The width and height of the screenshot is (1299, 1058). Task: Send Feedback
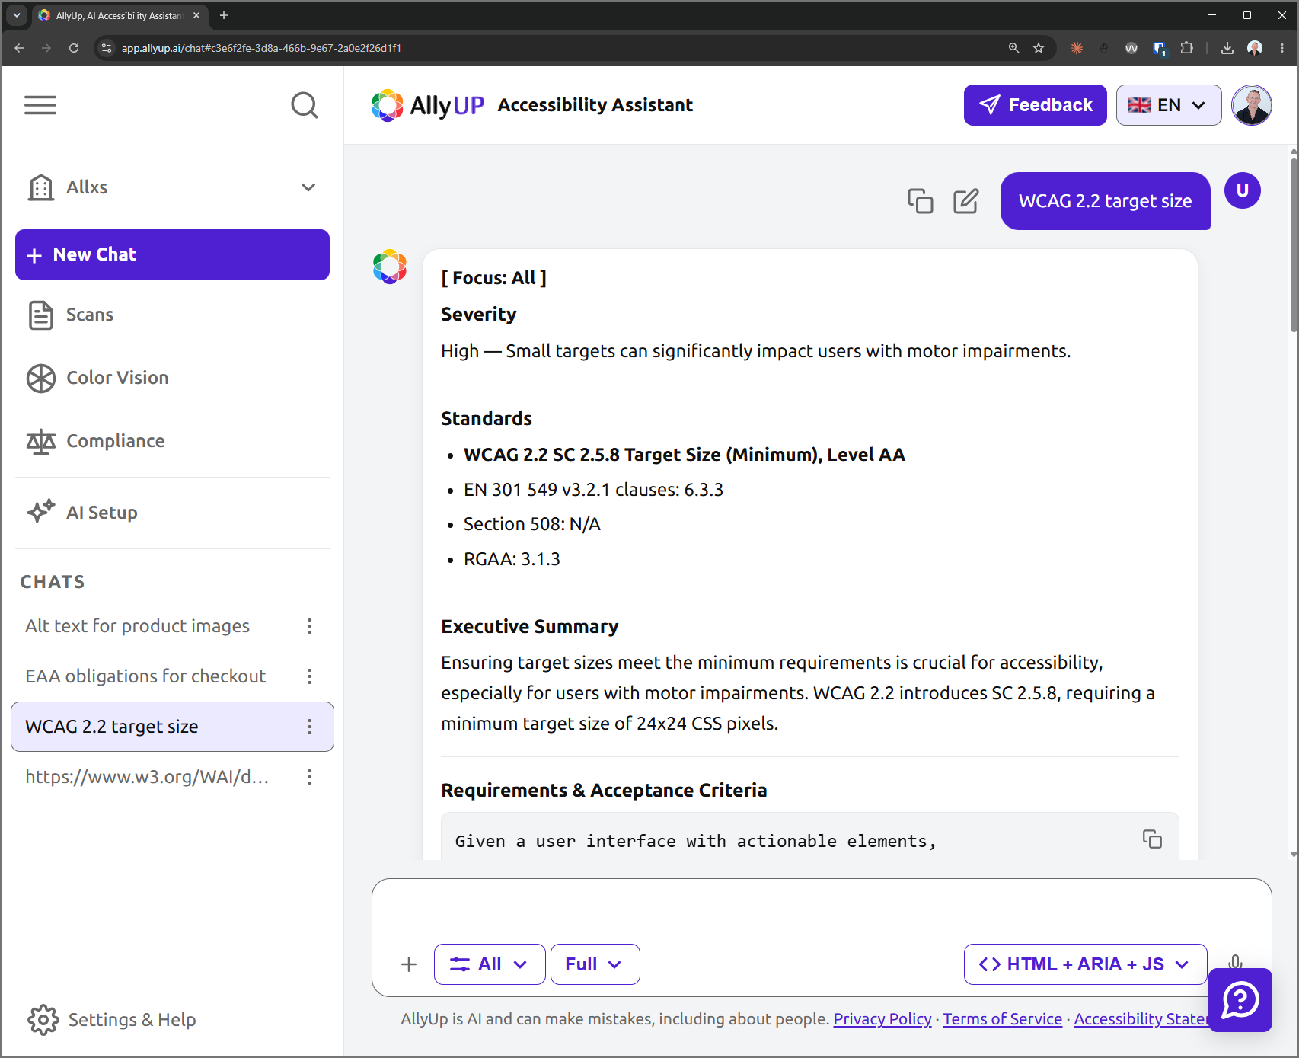(x=1036, y=105)
